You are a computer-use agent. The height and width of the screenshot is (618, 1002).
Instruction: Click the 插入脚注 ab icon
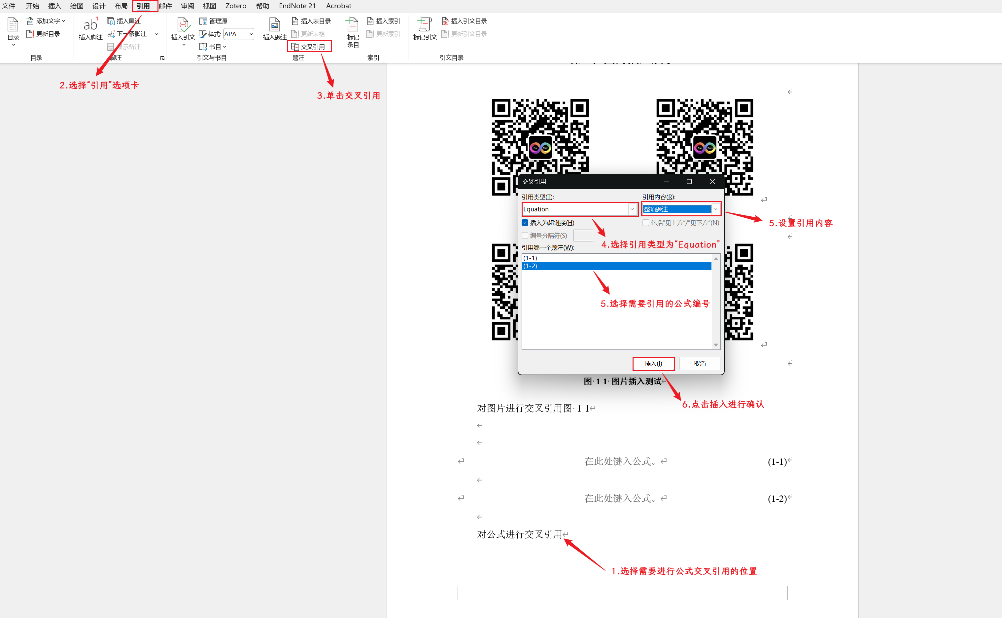[x=90, y=25]
